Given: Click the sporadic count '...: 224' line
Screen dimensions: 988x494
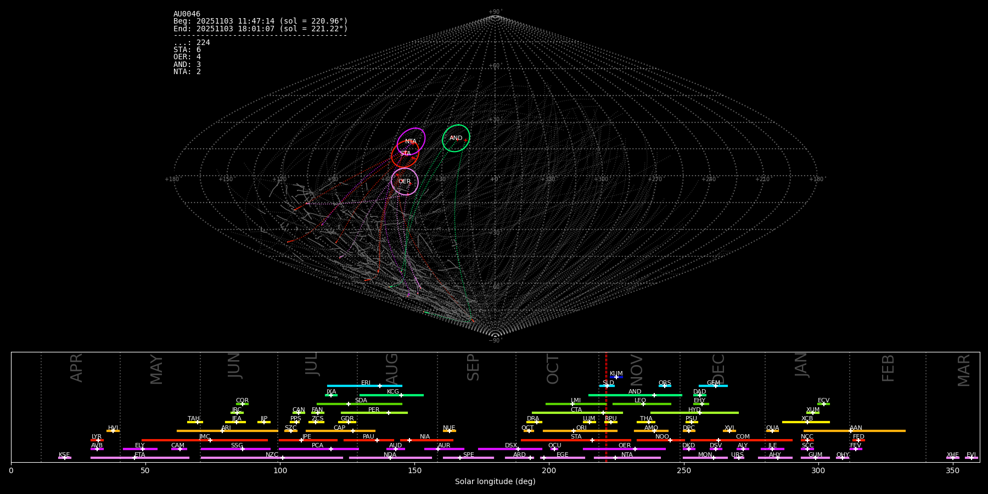Looking at the screenshot, I should 192,43.
